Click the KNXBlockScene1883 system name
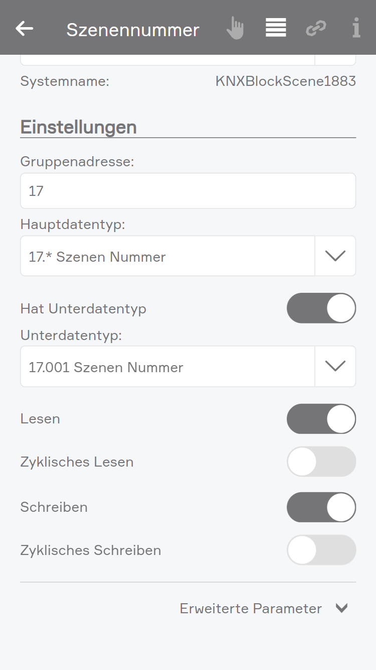 pyautogui.click(x=285, y=81)
